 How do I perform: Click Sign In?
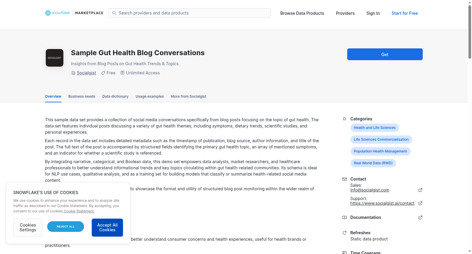coord(373,13)
